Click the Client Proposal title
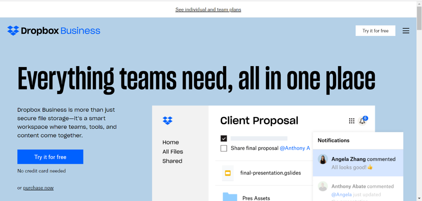This screenshot has width=422, height=201. pos(259,120)
